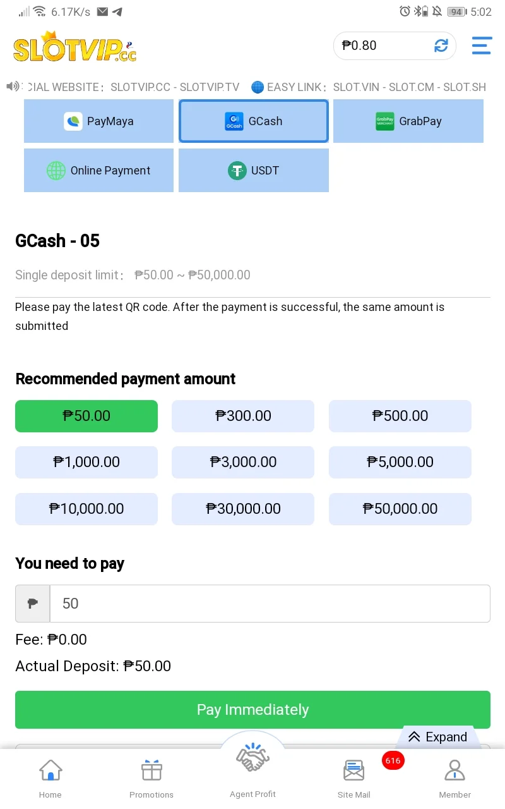Open the Member profile
Screen dimensions: 505x809
click(x=454, y=779)
